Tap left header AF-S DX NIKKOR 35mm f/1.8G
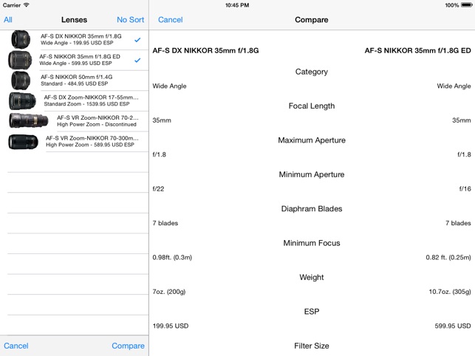The height and width of the screenshot is (356, 475). 205,51
